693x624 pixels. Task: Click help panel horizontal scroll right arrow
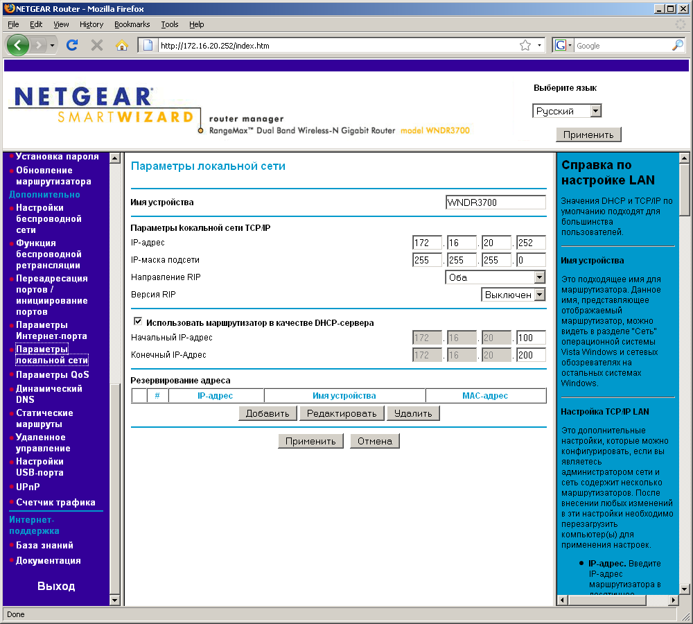point(673,600)
